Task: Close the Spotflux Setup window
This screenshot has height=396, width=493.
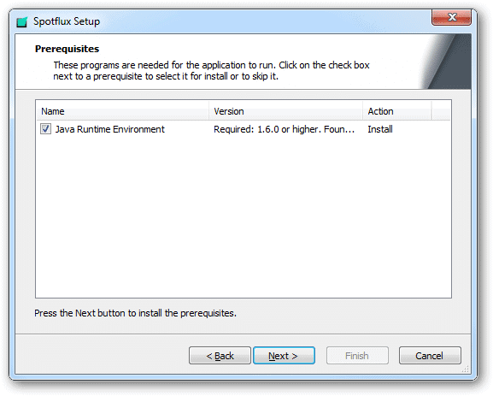Action: [x=451, y=17]
